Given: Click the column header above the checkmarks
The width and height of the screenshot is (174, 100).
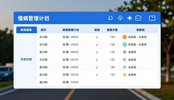Looking at the screenshot, I should pyautogui.click(x=97, y=30).
